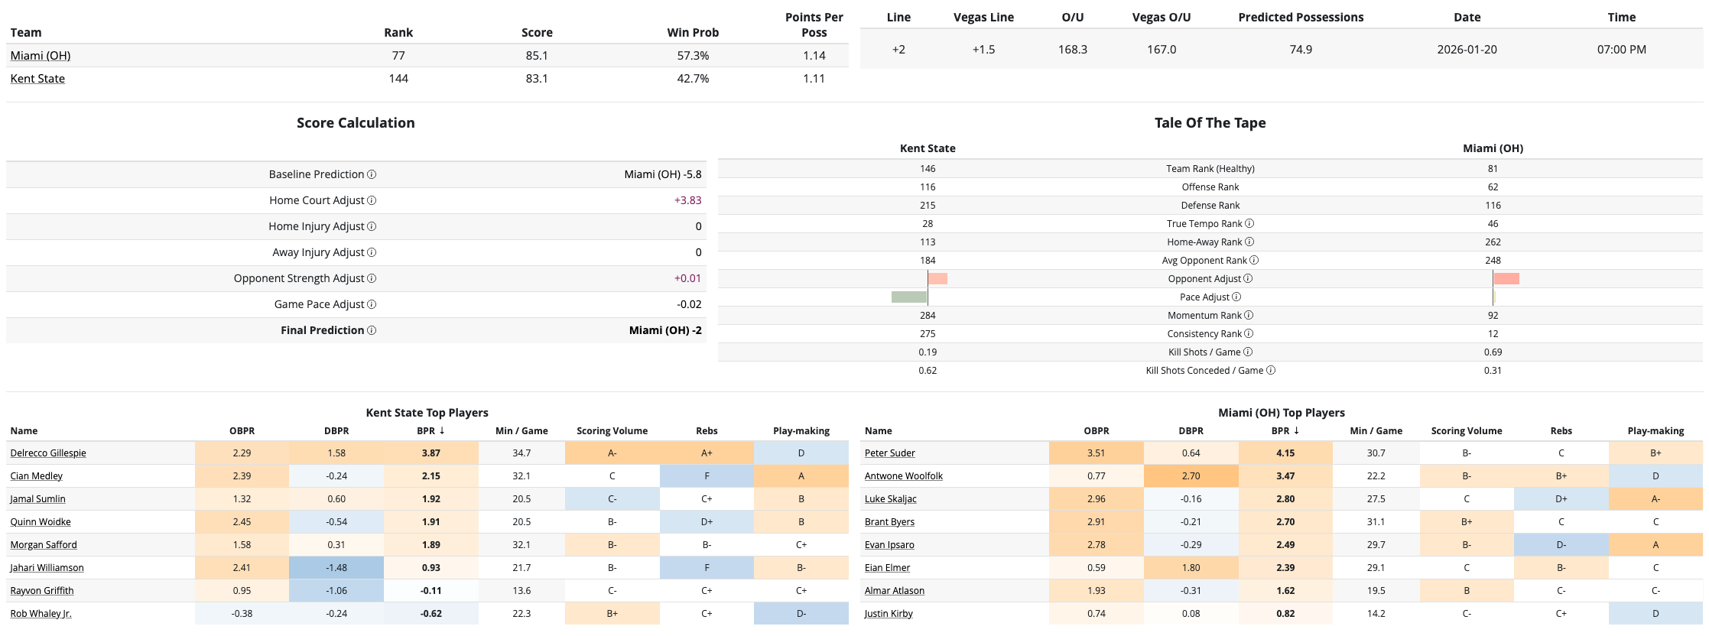
Task: Click info icon beside Avg Opponent Rank
Action: 1254,261
